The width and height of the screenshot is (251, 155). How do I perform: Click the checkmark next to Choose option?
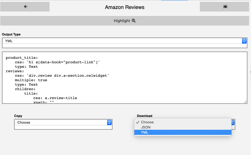pyautogui.click(x=138, y=122)
